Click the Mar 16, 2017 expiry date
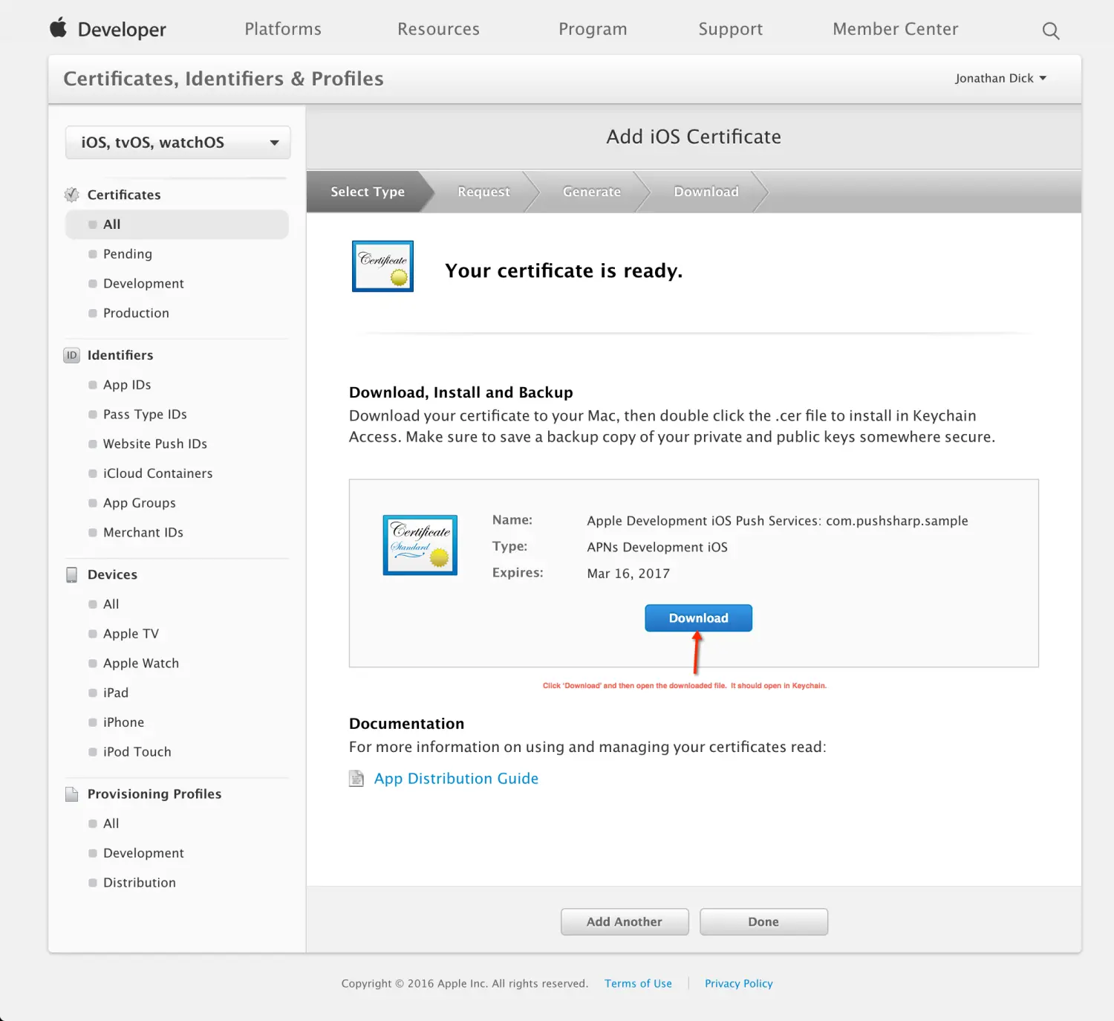 click(628, 574)
